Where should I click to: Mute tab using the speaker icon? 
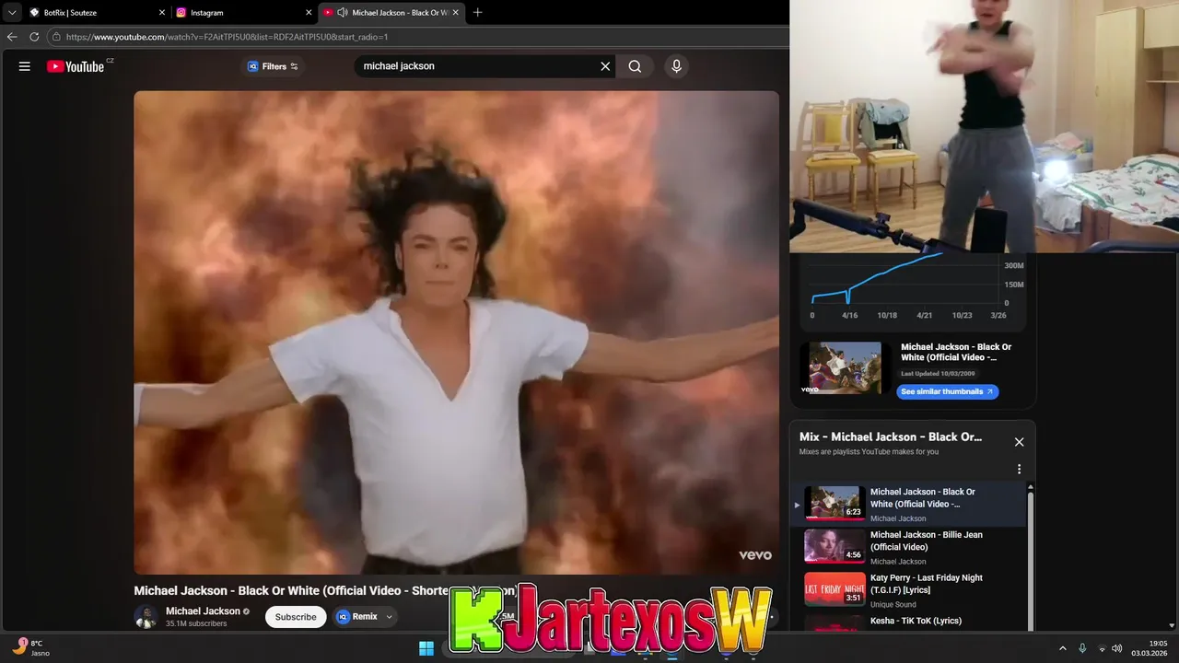click(343, 13)
